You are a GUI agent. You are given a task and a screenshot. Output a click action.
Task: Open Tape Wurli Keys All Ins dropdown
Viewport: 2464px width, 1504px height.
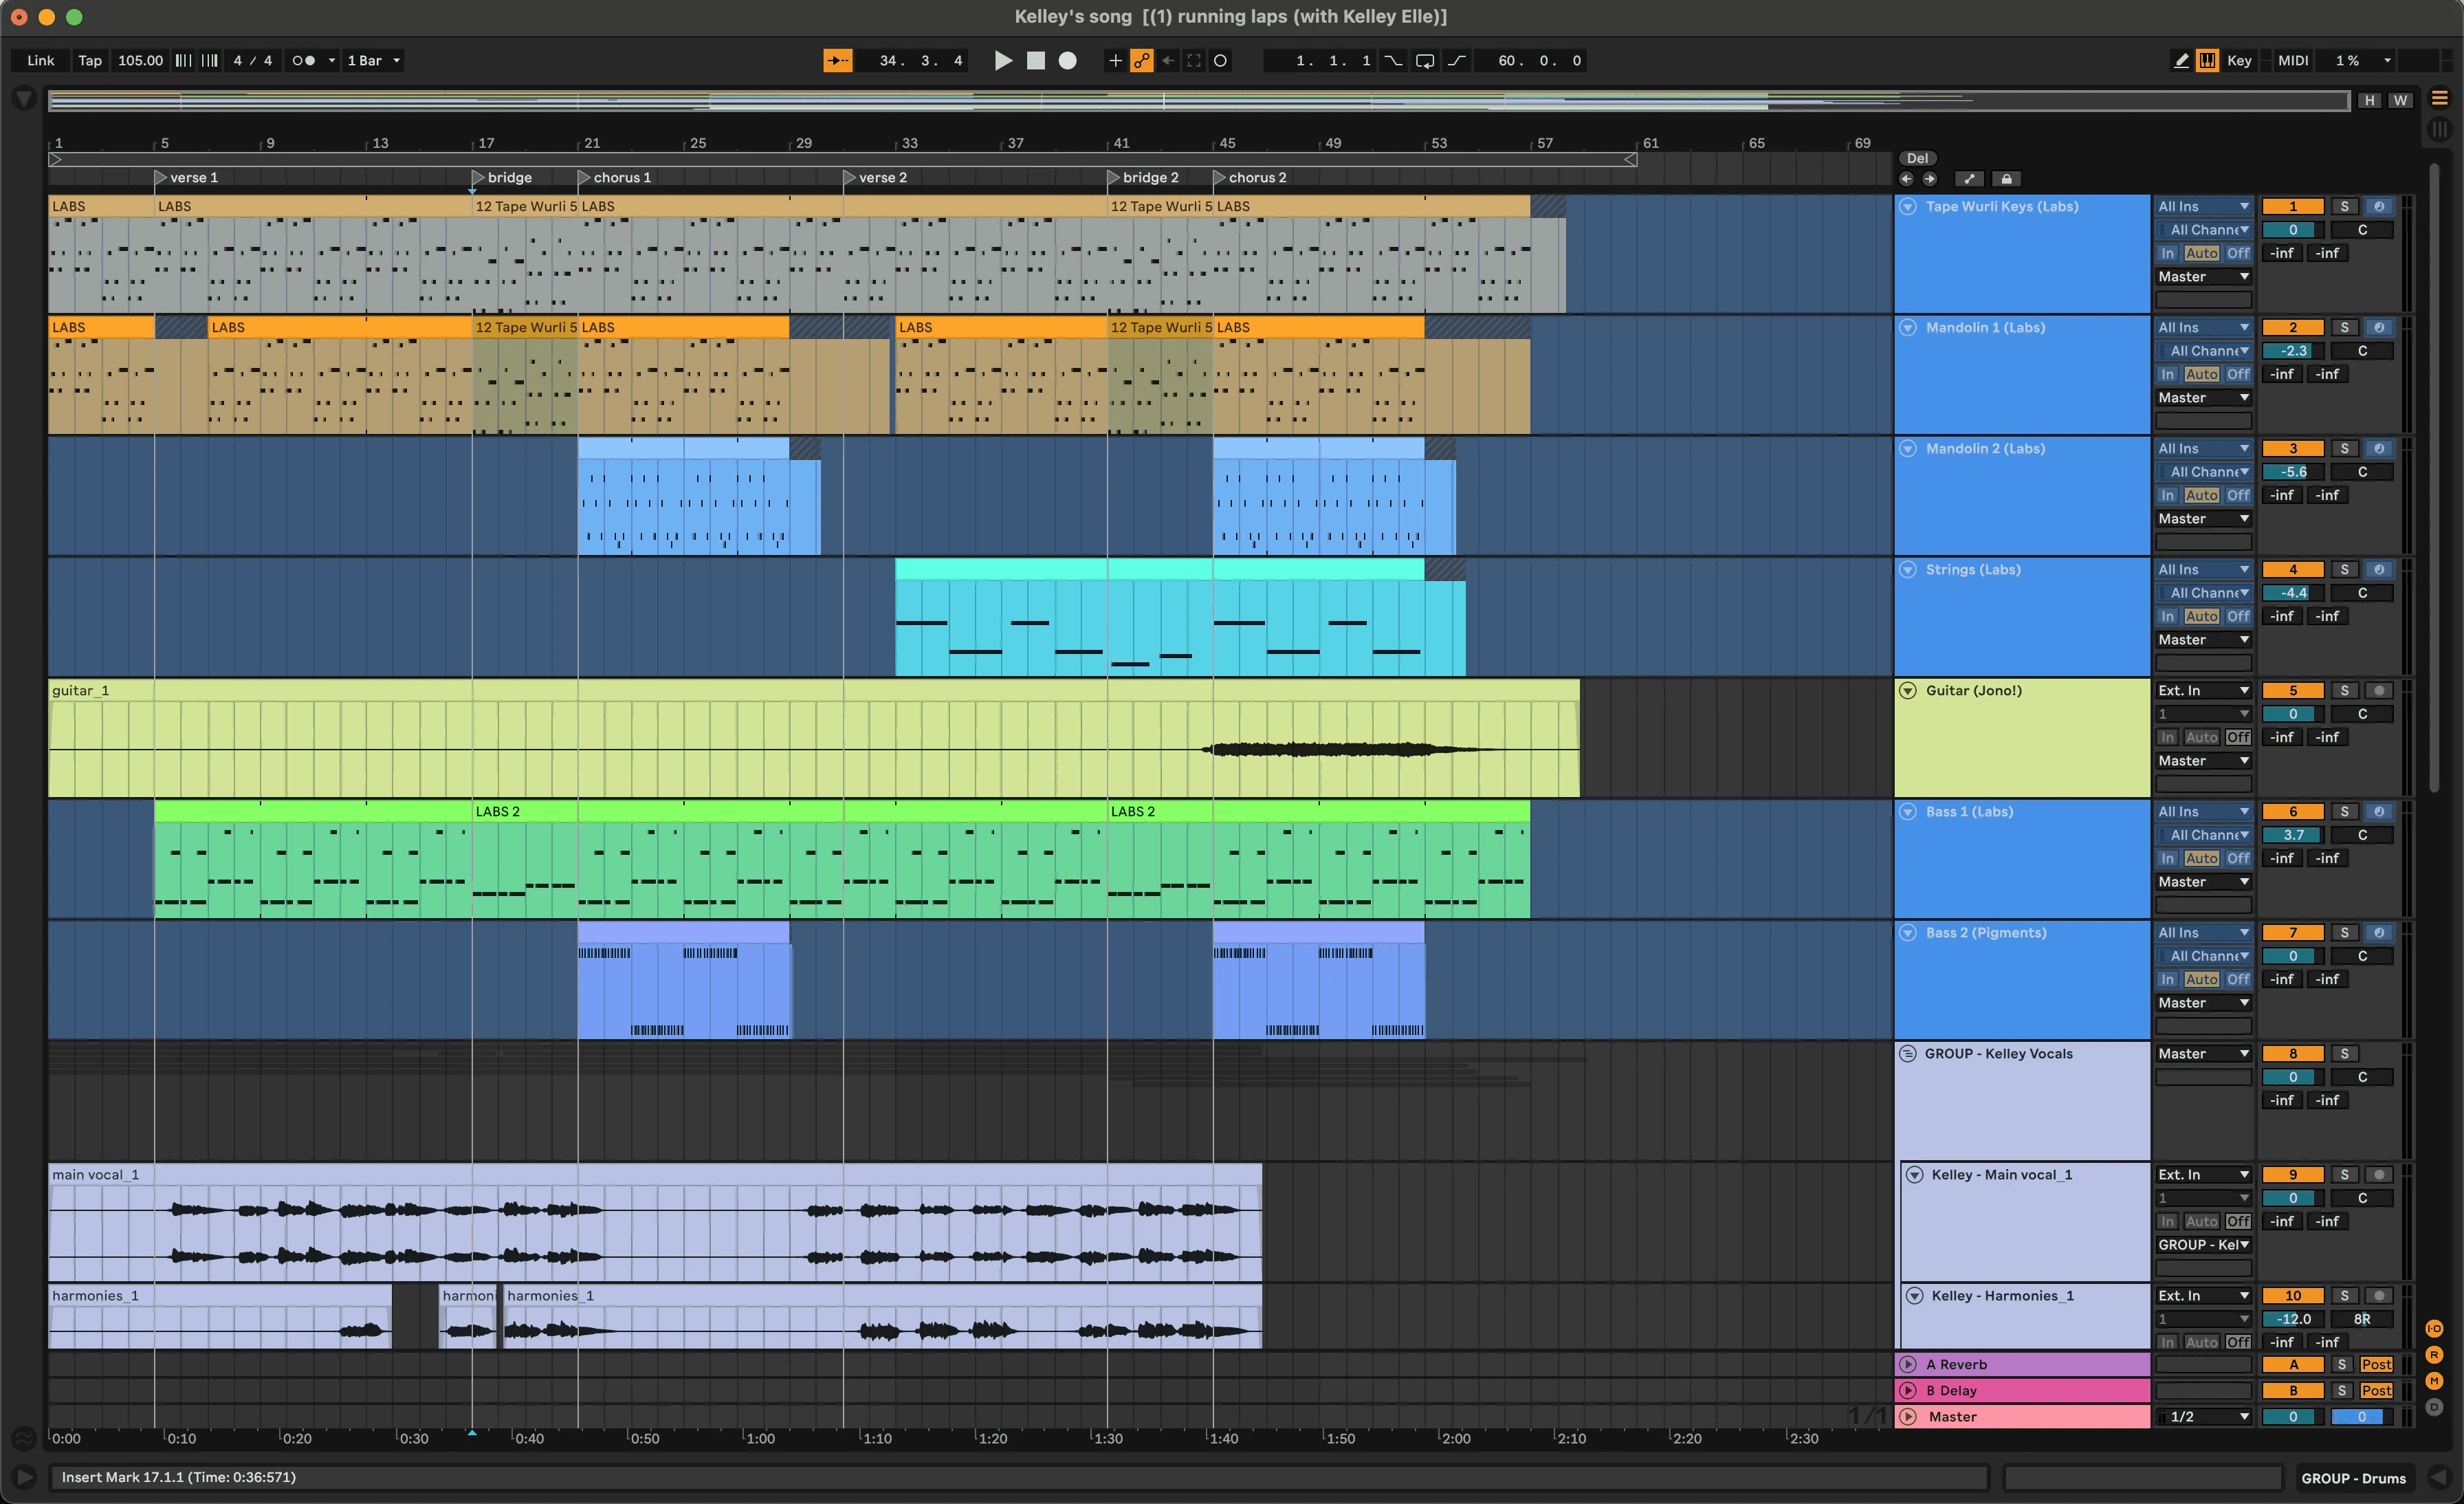[x=2203, y=207]
